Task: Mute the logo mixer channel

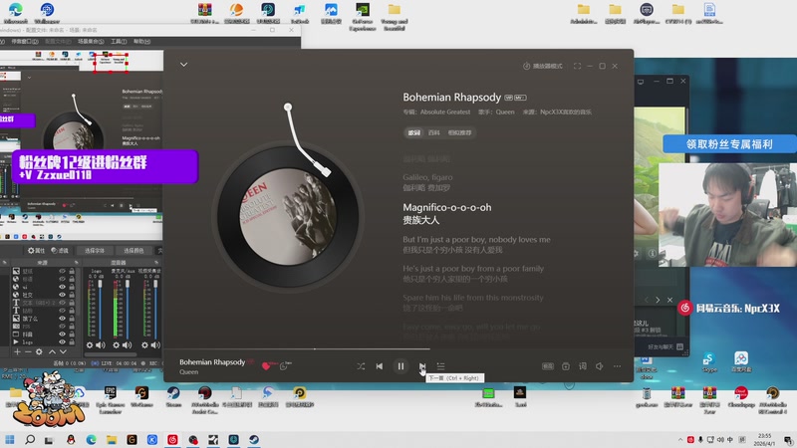Action: click(101, 344)
